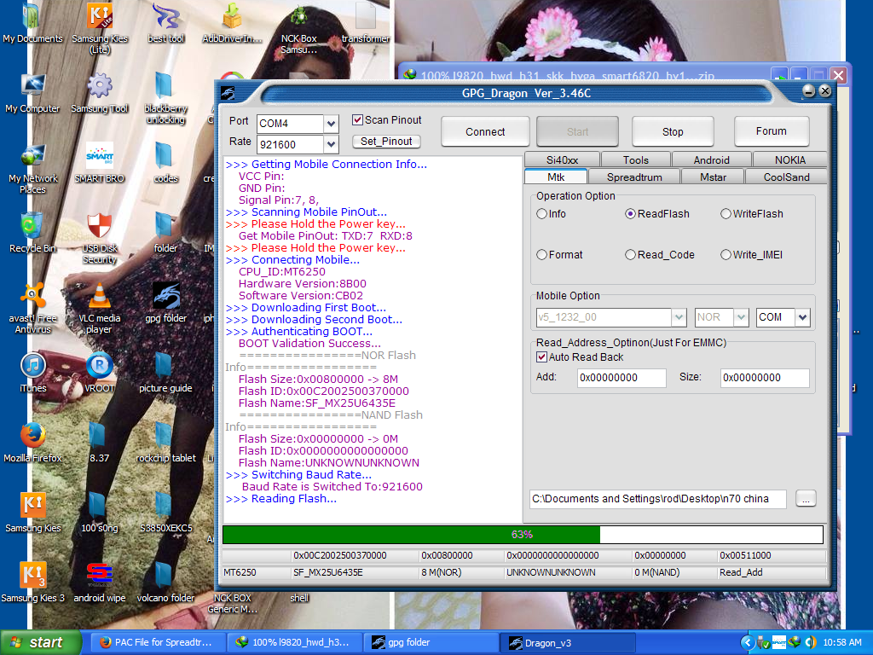Select the WriteFlash radio option
Viewport: 873px width, 655px height.
click(726, 214)
